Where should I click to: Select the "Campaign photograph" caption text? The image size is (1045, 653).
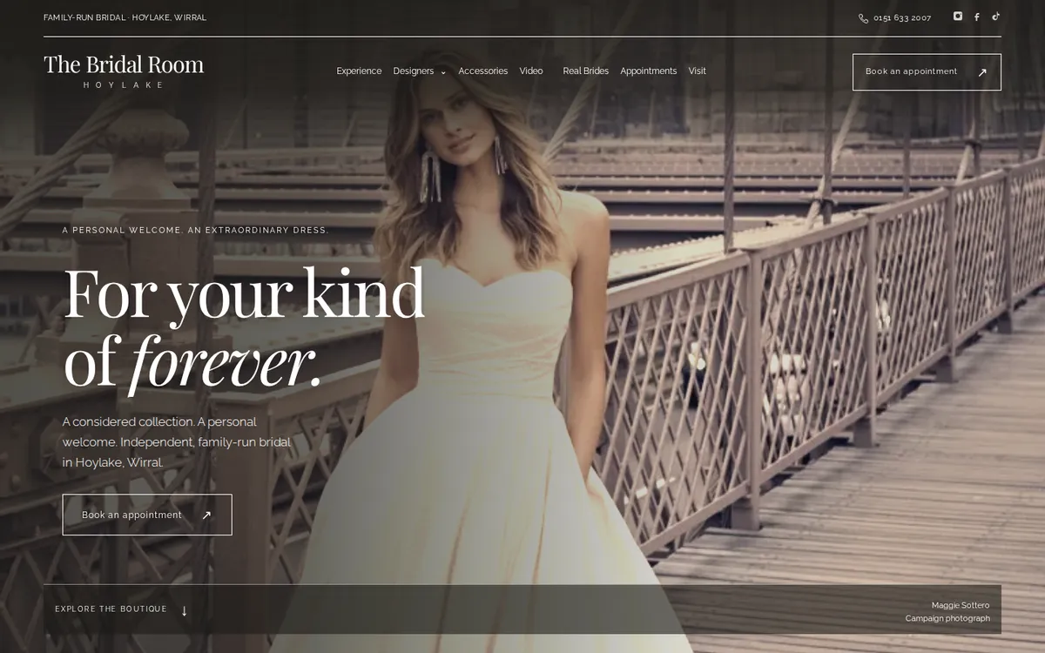(x=947, y=619)
